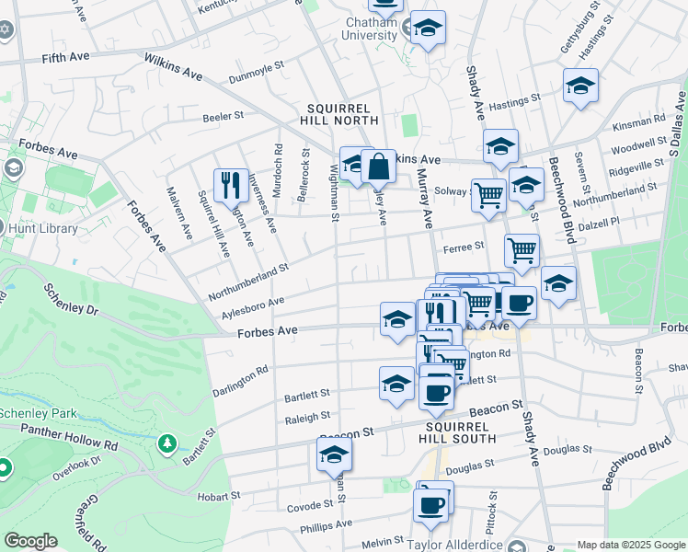Screen dimensions: 688x552
Task: Click the S Dallas Ave street label
Action: (678, 124)
